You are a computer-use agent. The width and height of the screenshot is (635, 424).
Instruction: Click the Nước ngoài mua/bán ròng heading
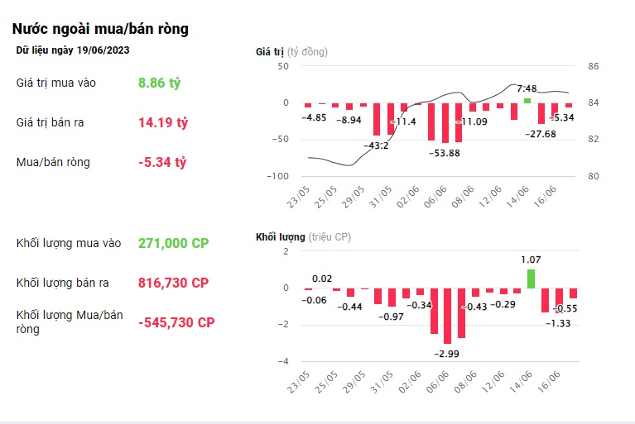[x=100, y=29]
